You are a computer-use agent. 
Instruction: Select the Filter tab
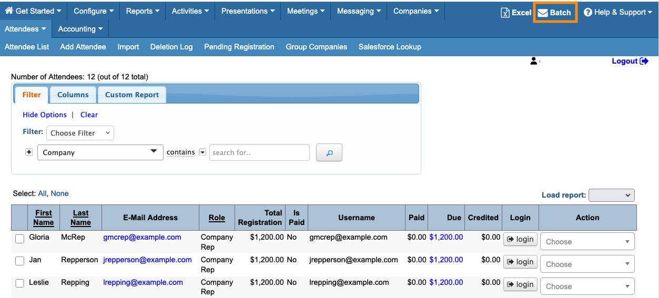pos(32,95)
